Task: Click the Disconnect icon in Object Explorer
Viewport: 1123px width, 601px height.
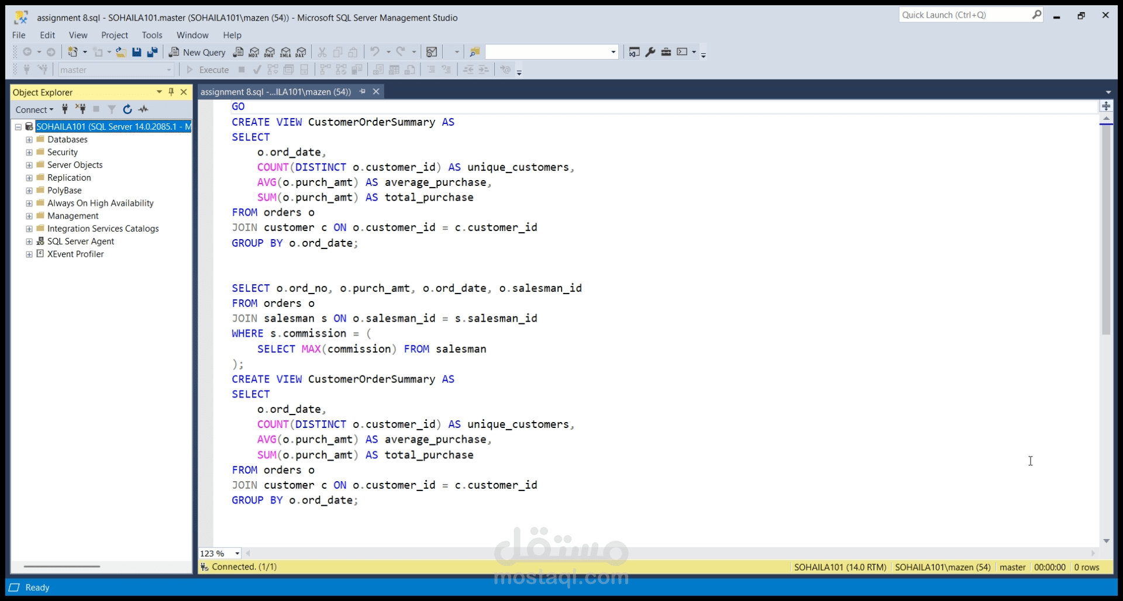Action: [x=81, y=109]
